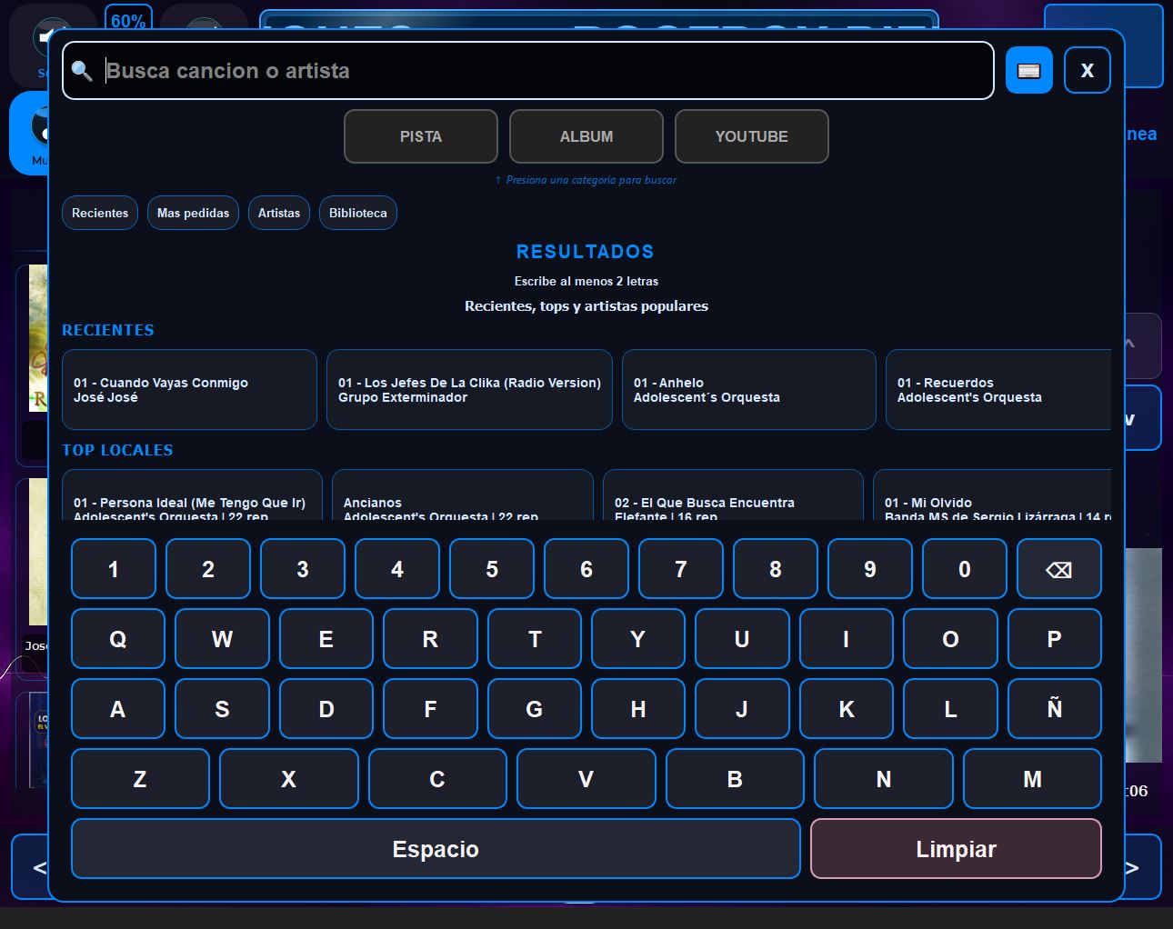The image size is (1173, 929).
Task: Open the Artistas filter chip
Action: click(279, 213)
